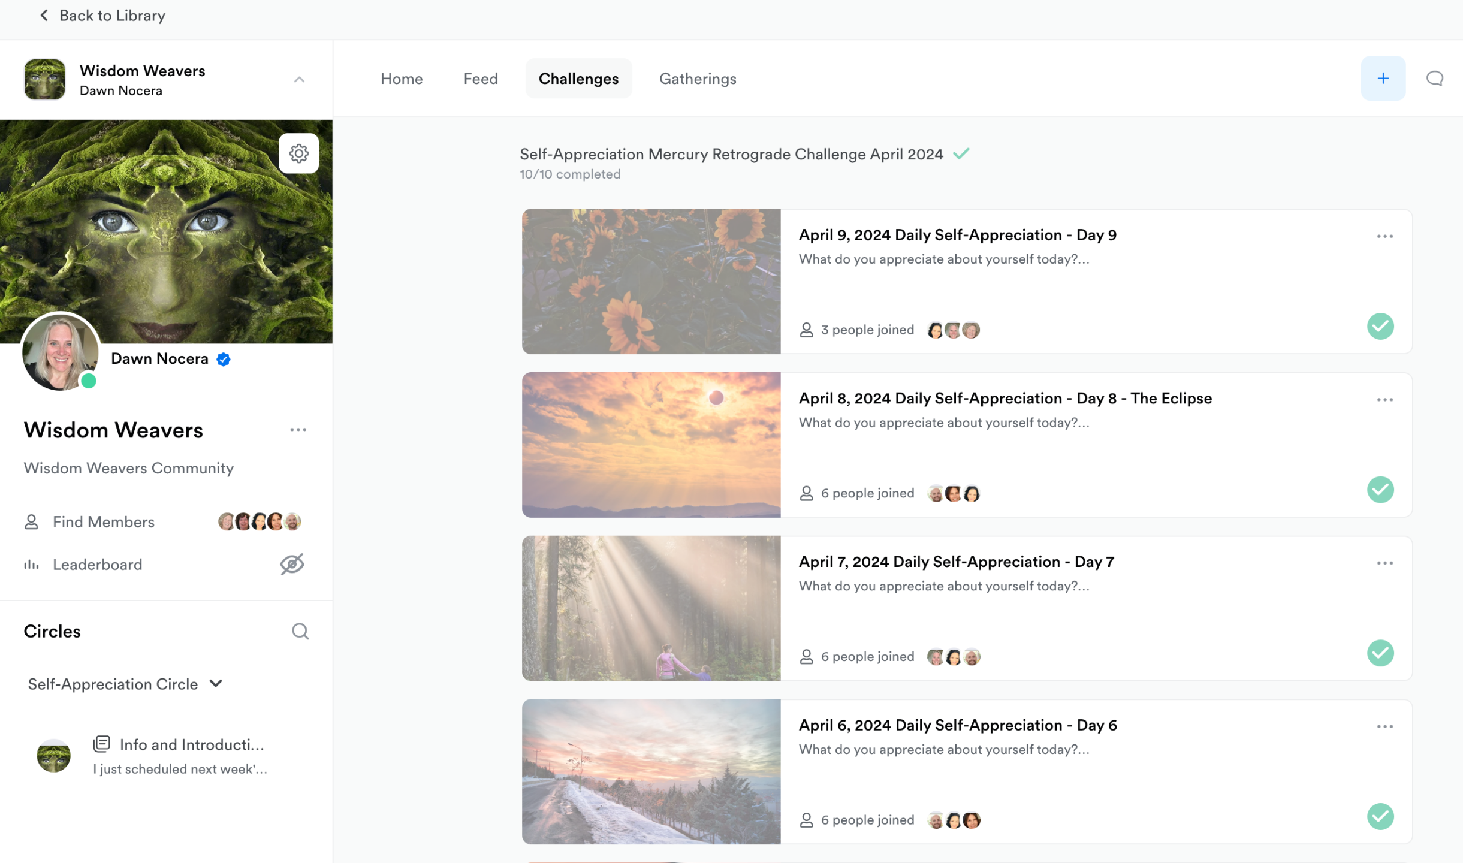Toggle Day 6 completion checkmark
Screen dimensions: 1463x863
(x=1380, y=816)
